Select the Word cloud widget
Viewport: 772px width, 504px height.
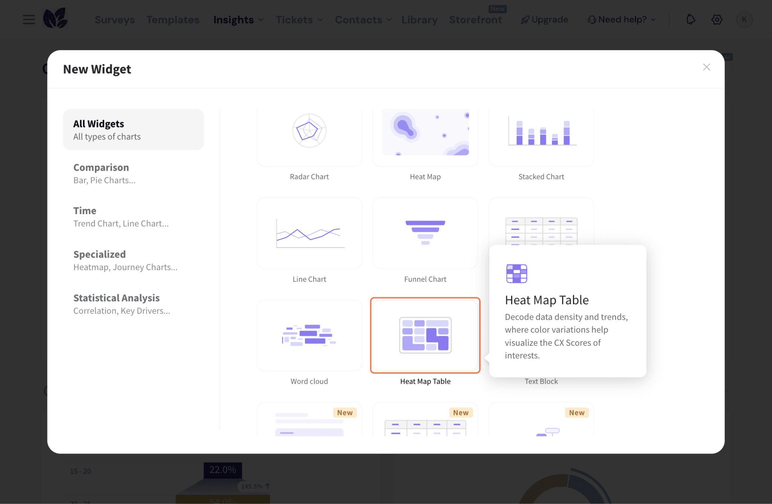[x=309, y=335]
